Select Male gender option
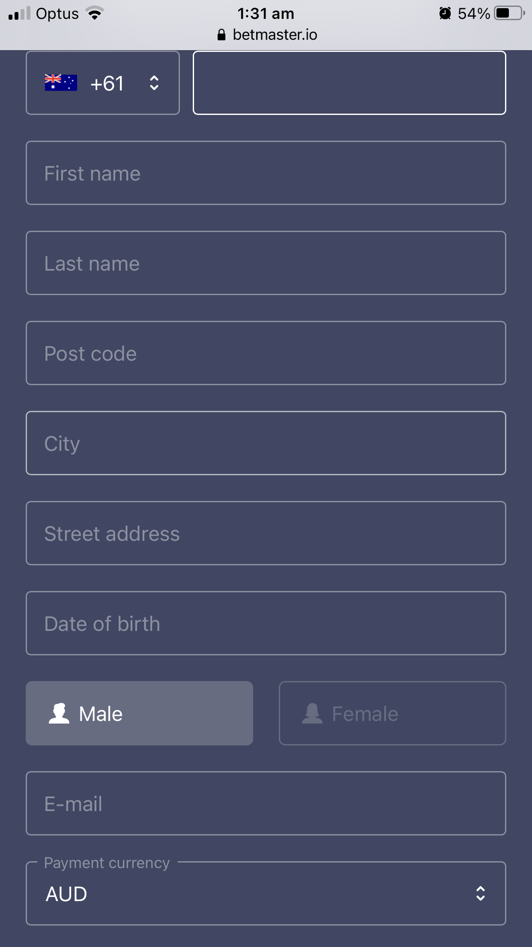The height and width of the screenshot is (947, 532). [x=139, y=713]
